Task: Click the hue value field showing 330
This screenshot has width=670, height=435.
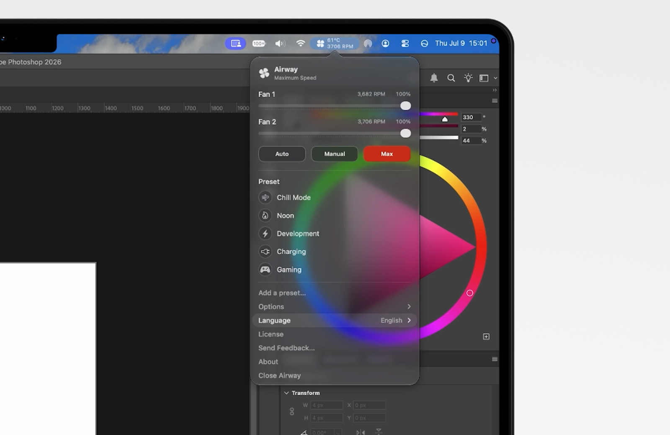Action: 472,118
